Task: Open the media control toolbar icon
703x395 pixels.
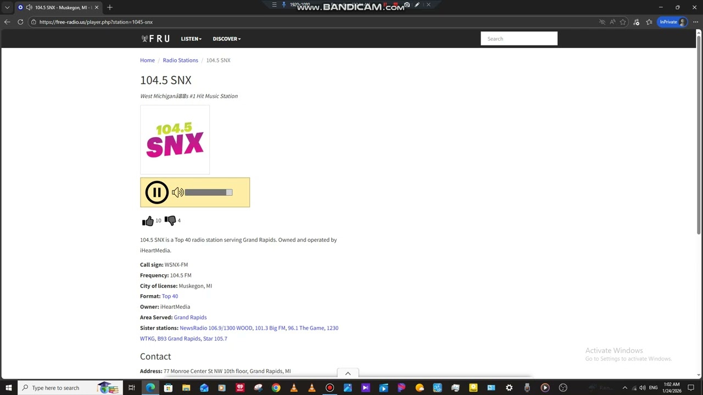Action: click(637, 22)
